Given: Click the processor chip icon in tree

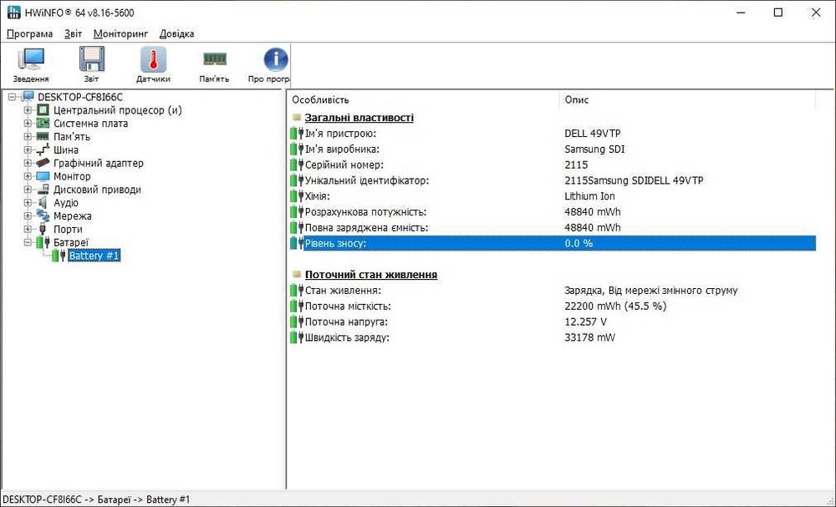Looking at the screenshot, I should pos(43,110).
